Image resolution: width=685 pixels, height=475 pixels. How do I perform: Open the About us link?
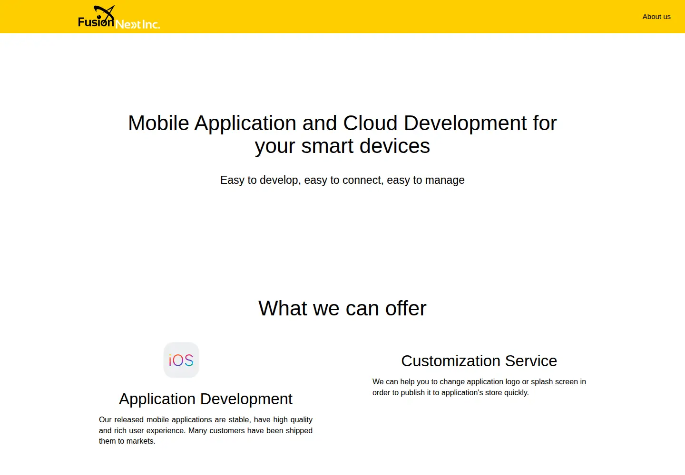pyautogui.click(x=656, y=17)
